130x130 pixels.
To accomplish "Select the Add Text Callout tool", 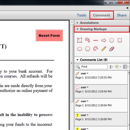I will click(88, 40).
